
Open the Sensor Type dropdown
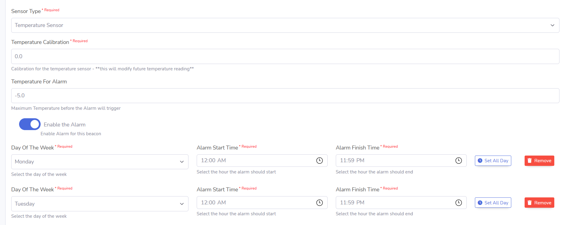click(285, 25)
